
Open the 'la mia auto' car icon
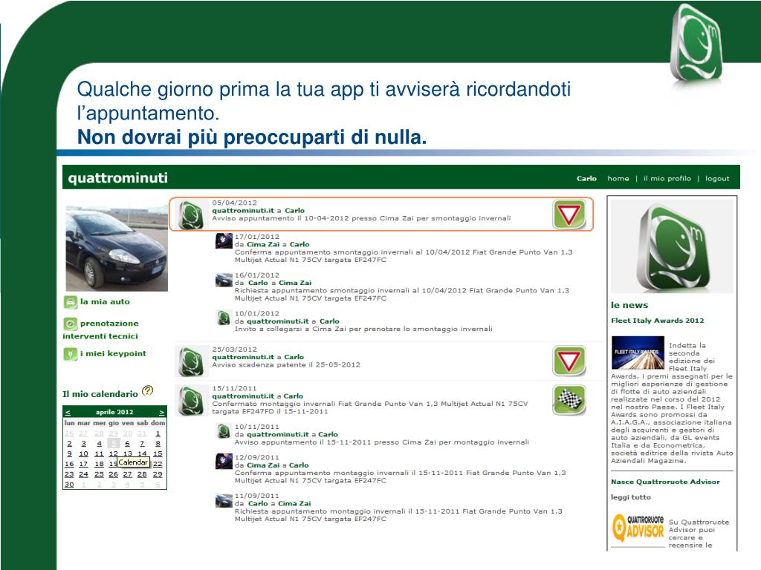pos(71,303)
